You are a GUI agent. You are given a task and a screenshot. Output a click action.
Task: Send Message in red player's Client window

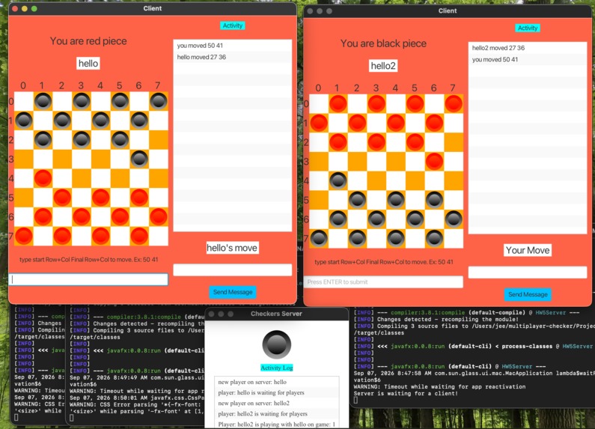tap(233, 292)
